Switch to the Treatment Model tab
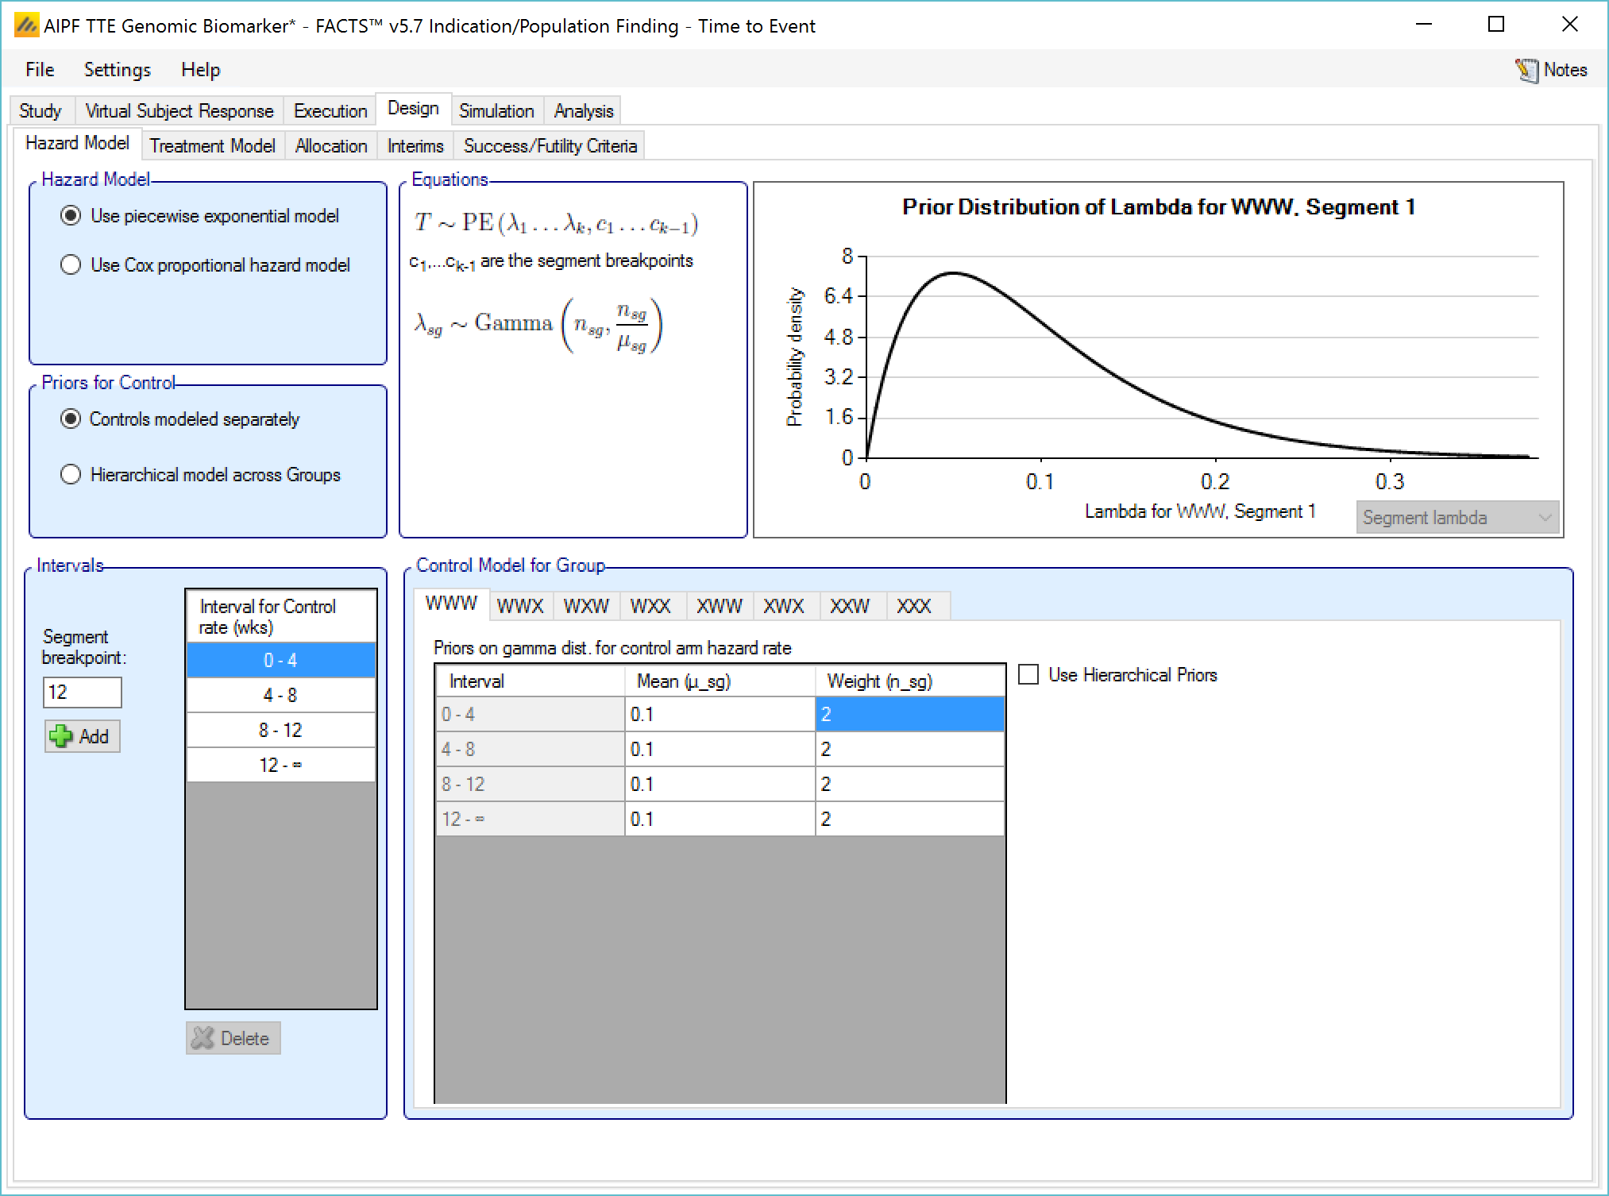 212,146
